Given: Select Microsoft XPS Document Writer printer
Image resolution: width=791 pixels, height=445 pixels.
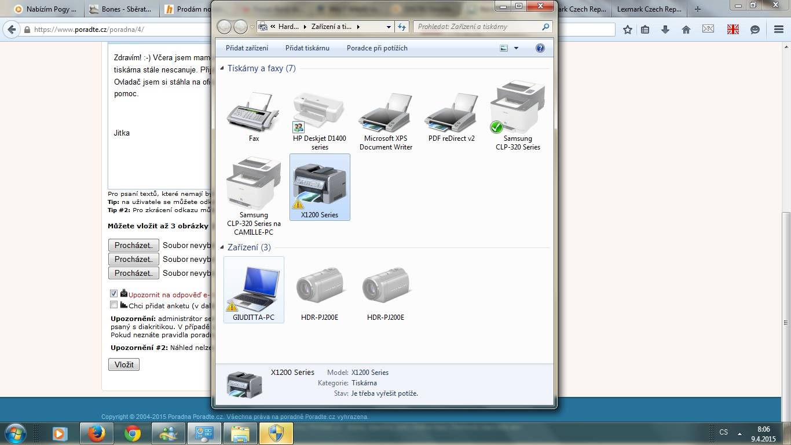Looking at the screenshot, I should (386, 120).
